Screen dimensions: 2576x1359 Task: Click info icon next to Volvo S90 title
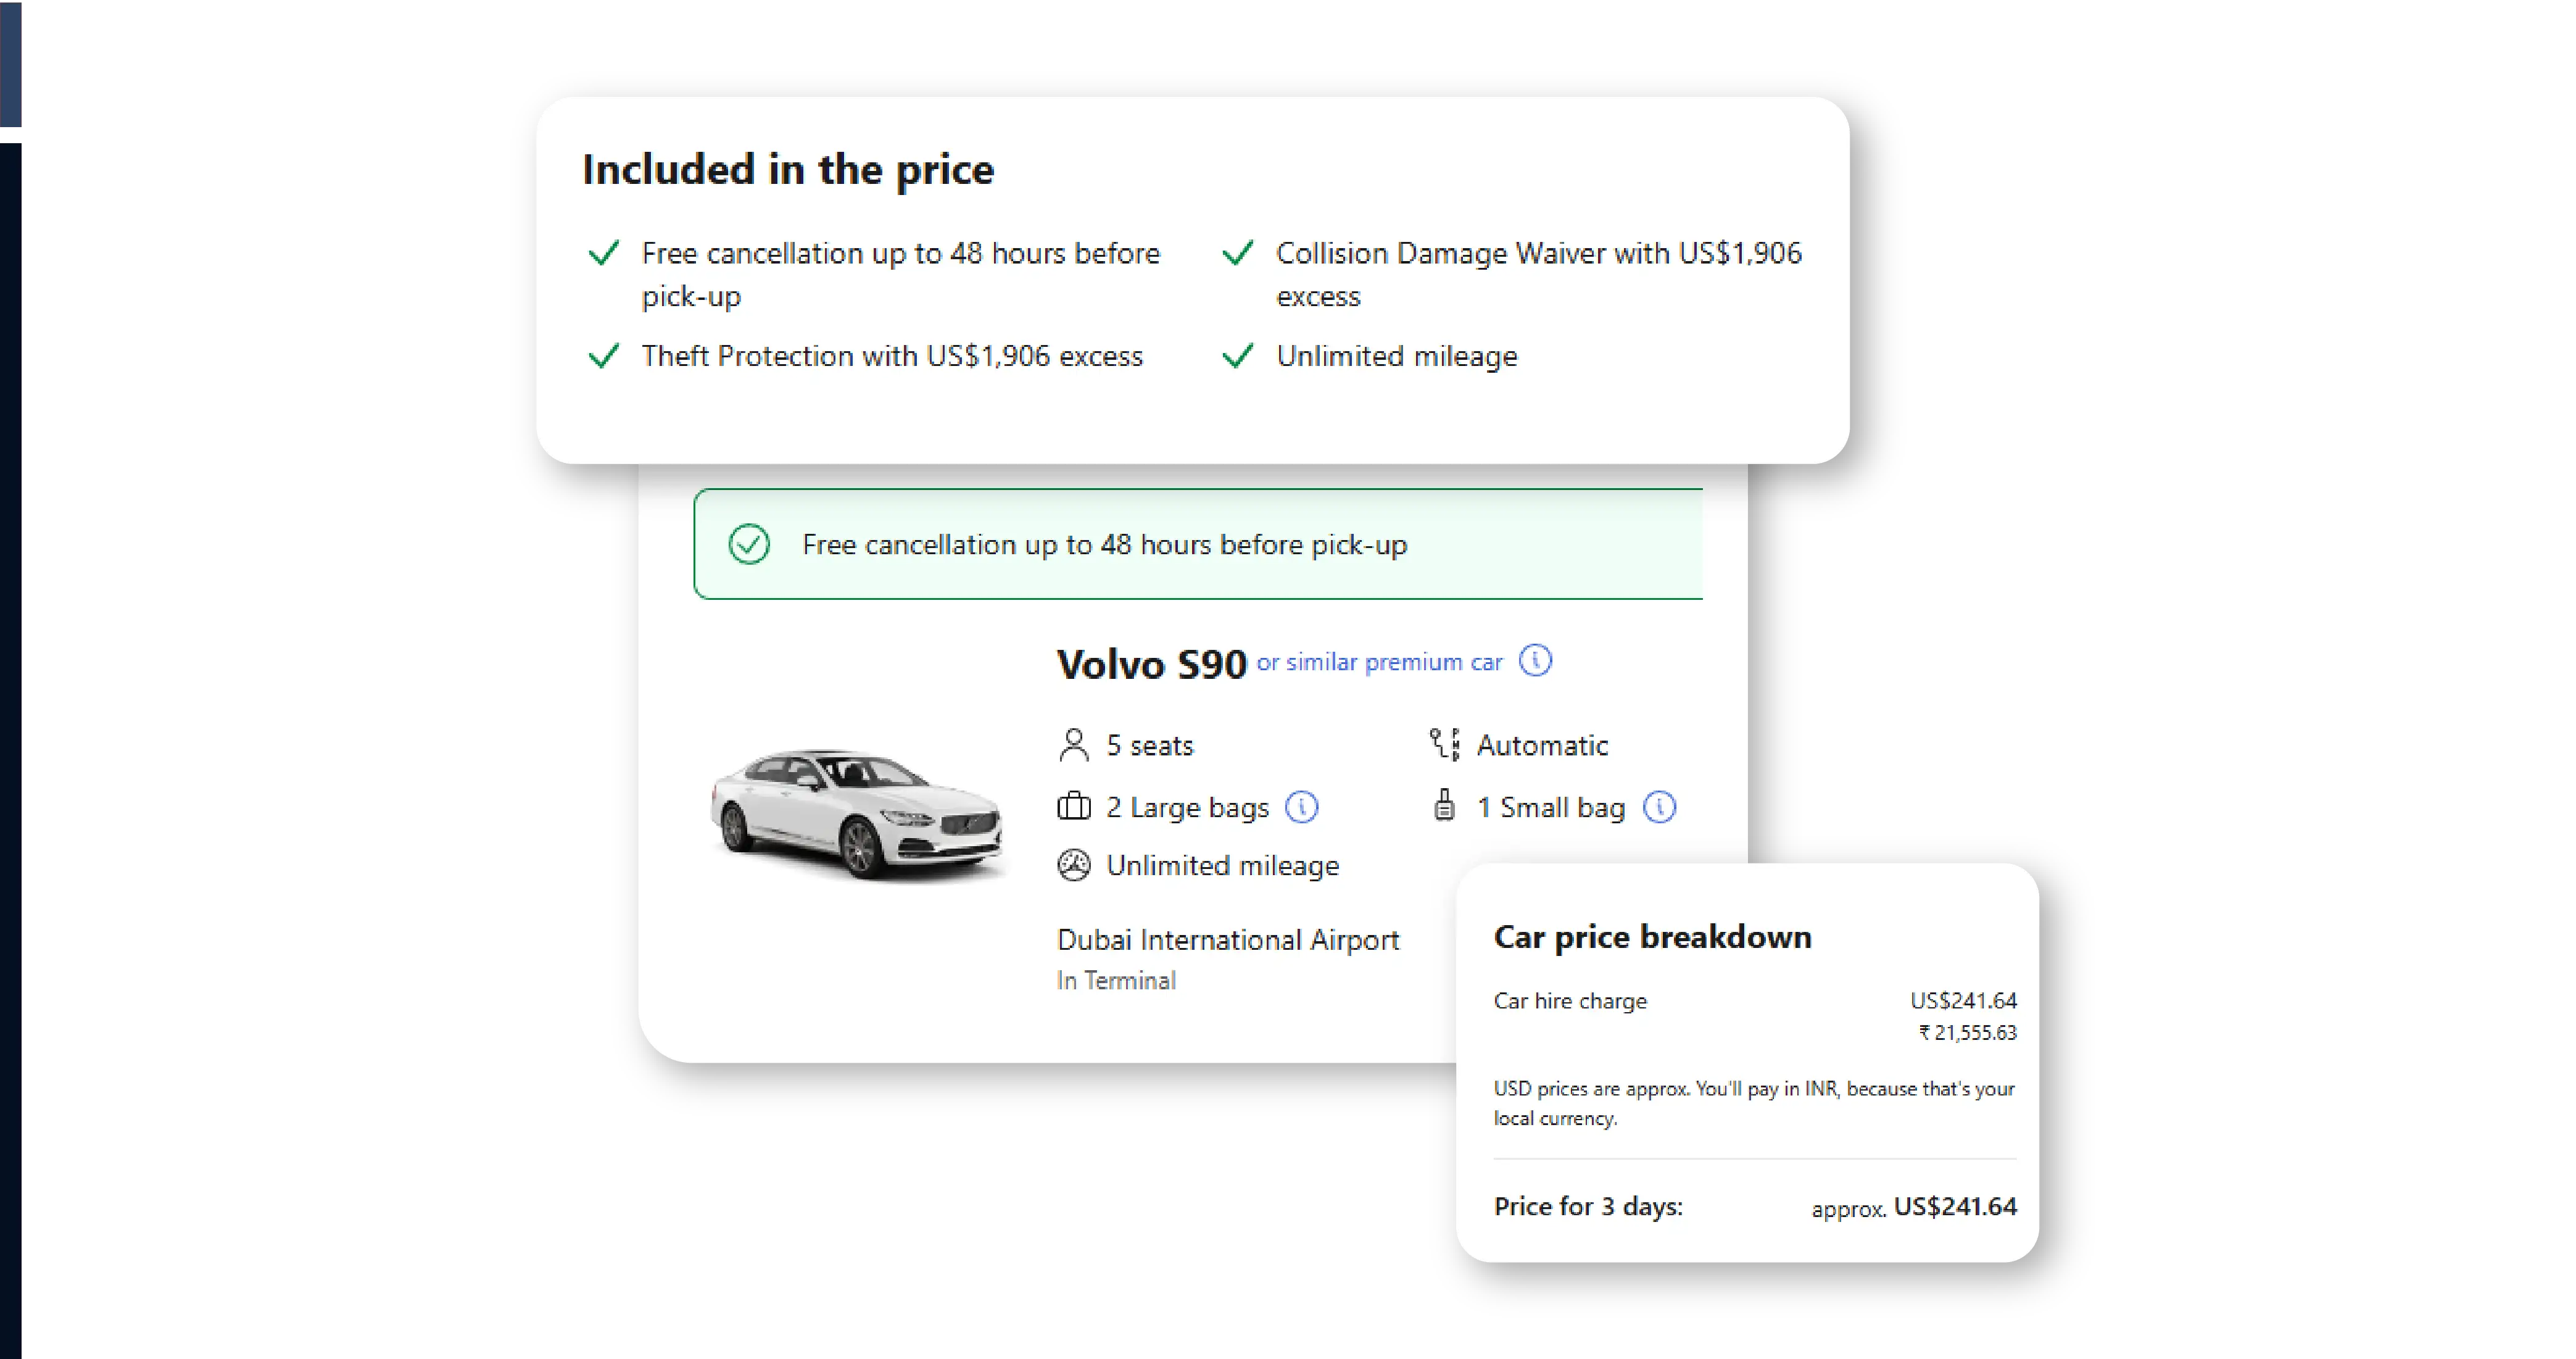point(1535,661)
